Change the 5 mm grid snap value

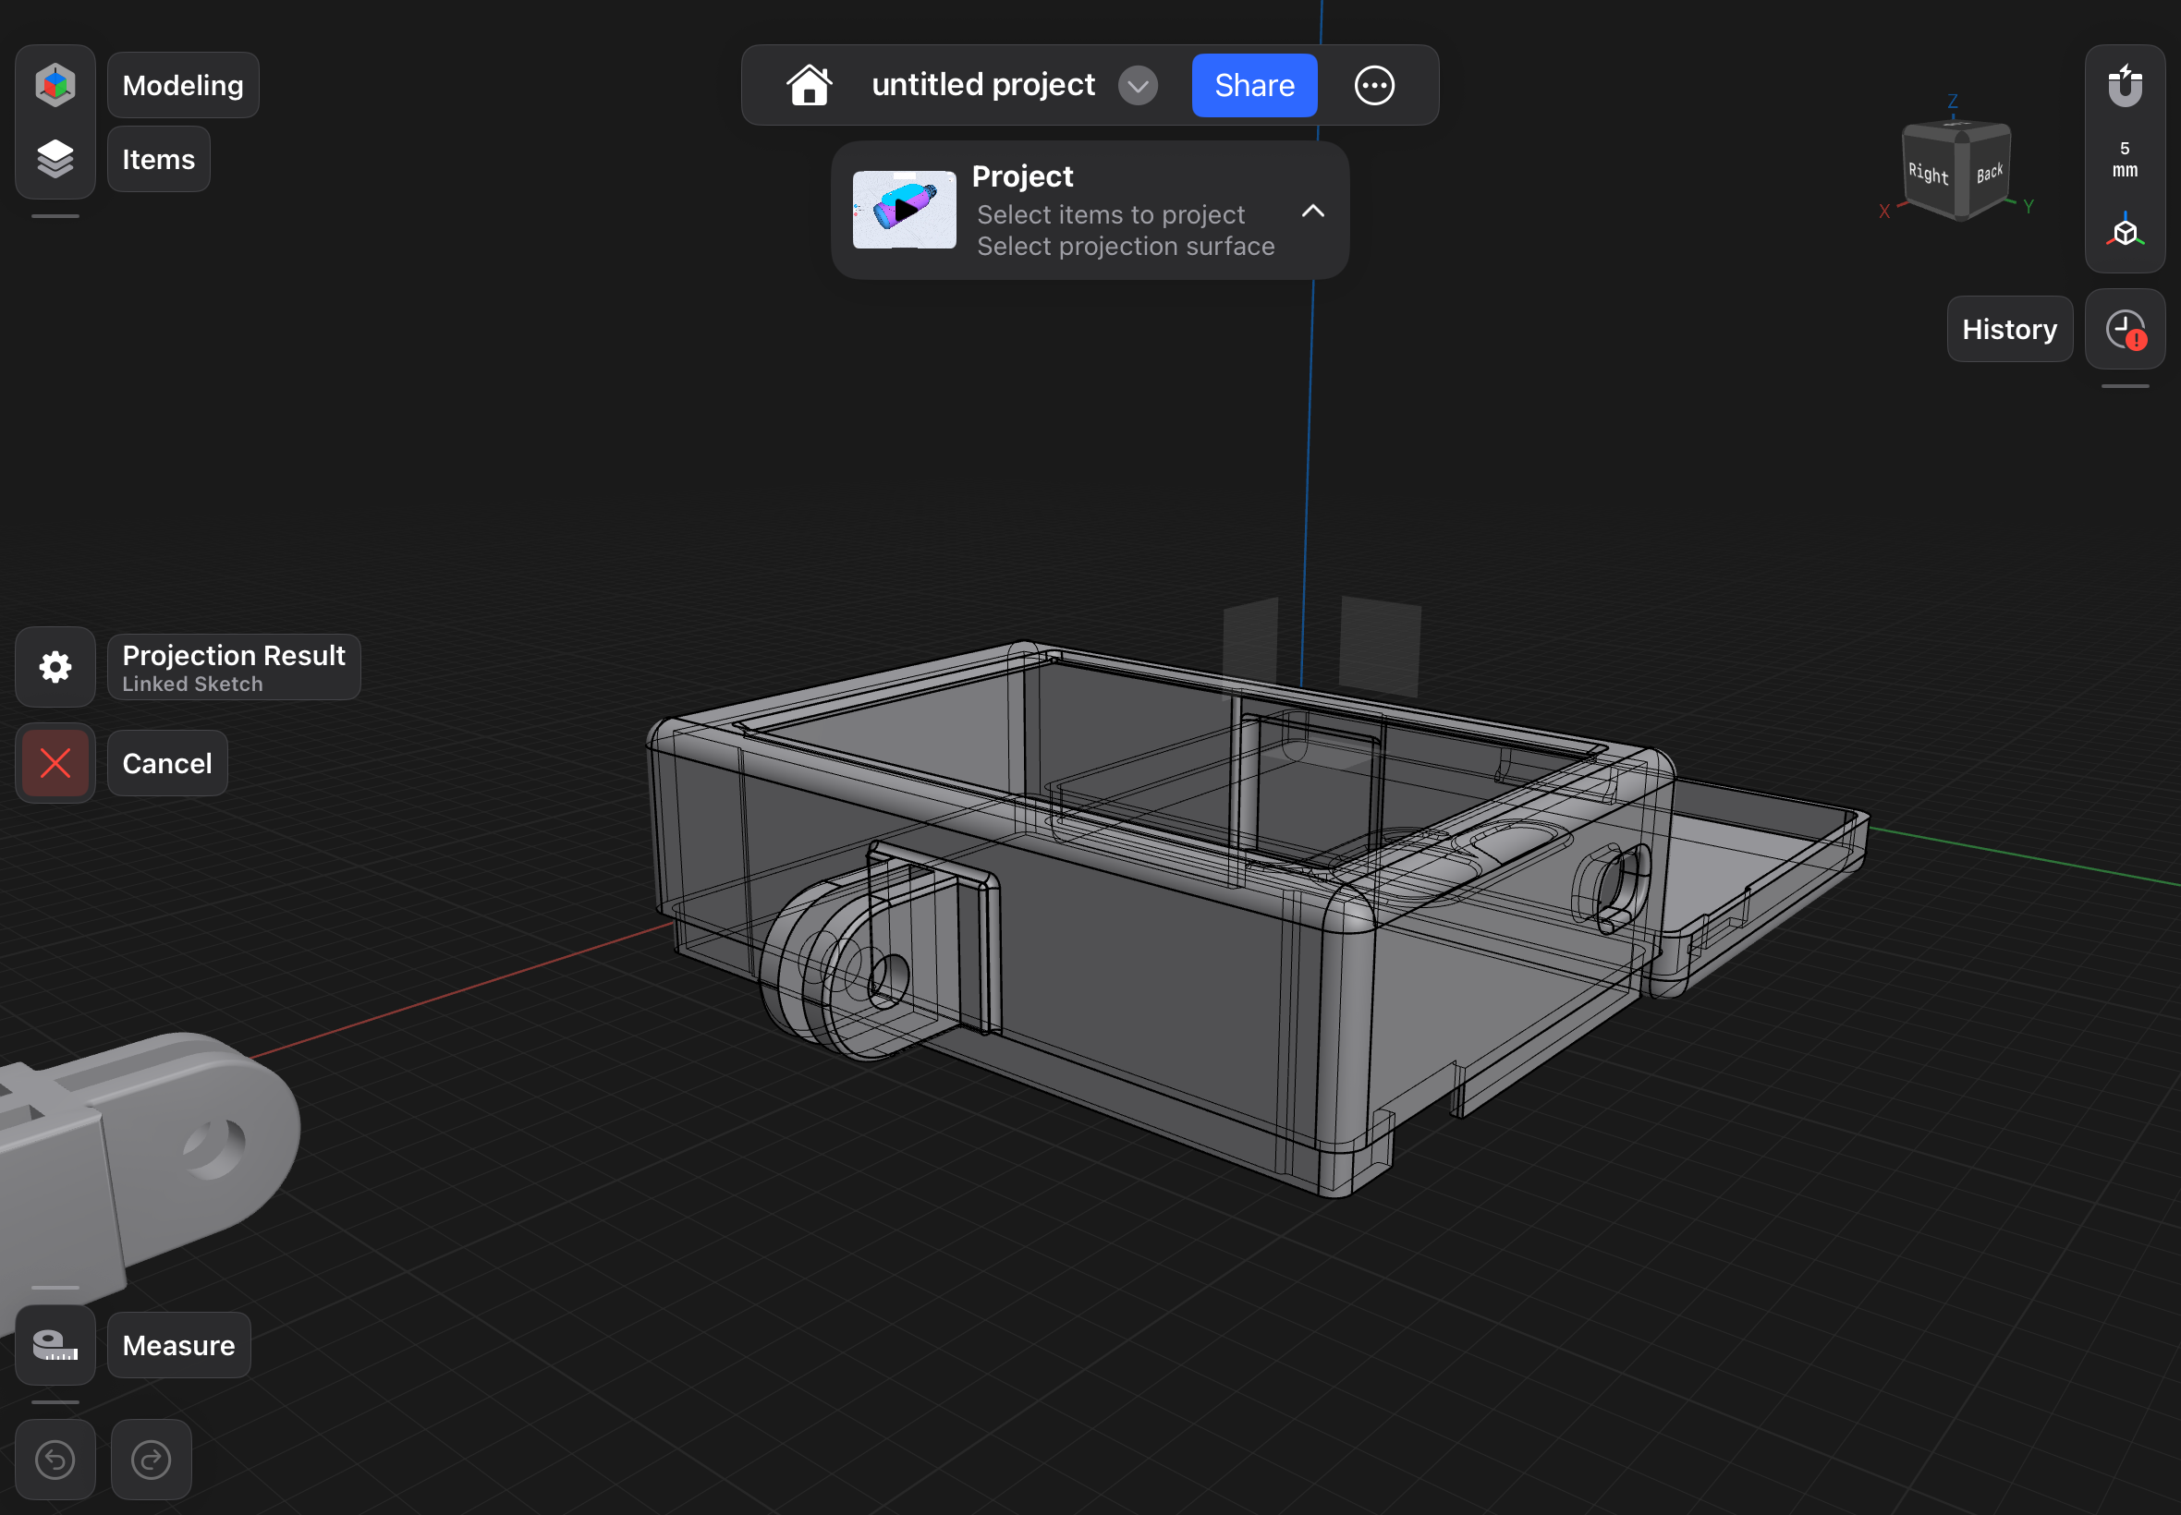click(x=2125, y=160)
